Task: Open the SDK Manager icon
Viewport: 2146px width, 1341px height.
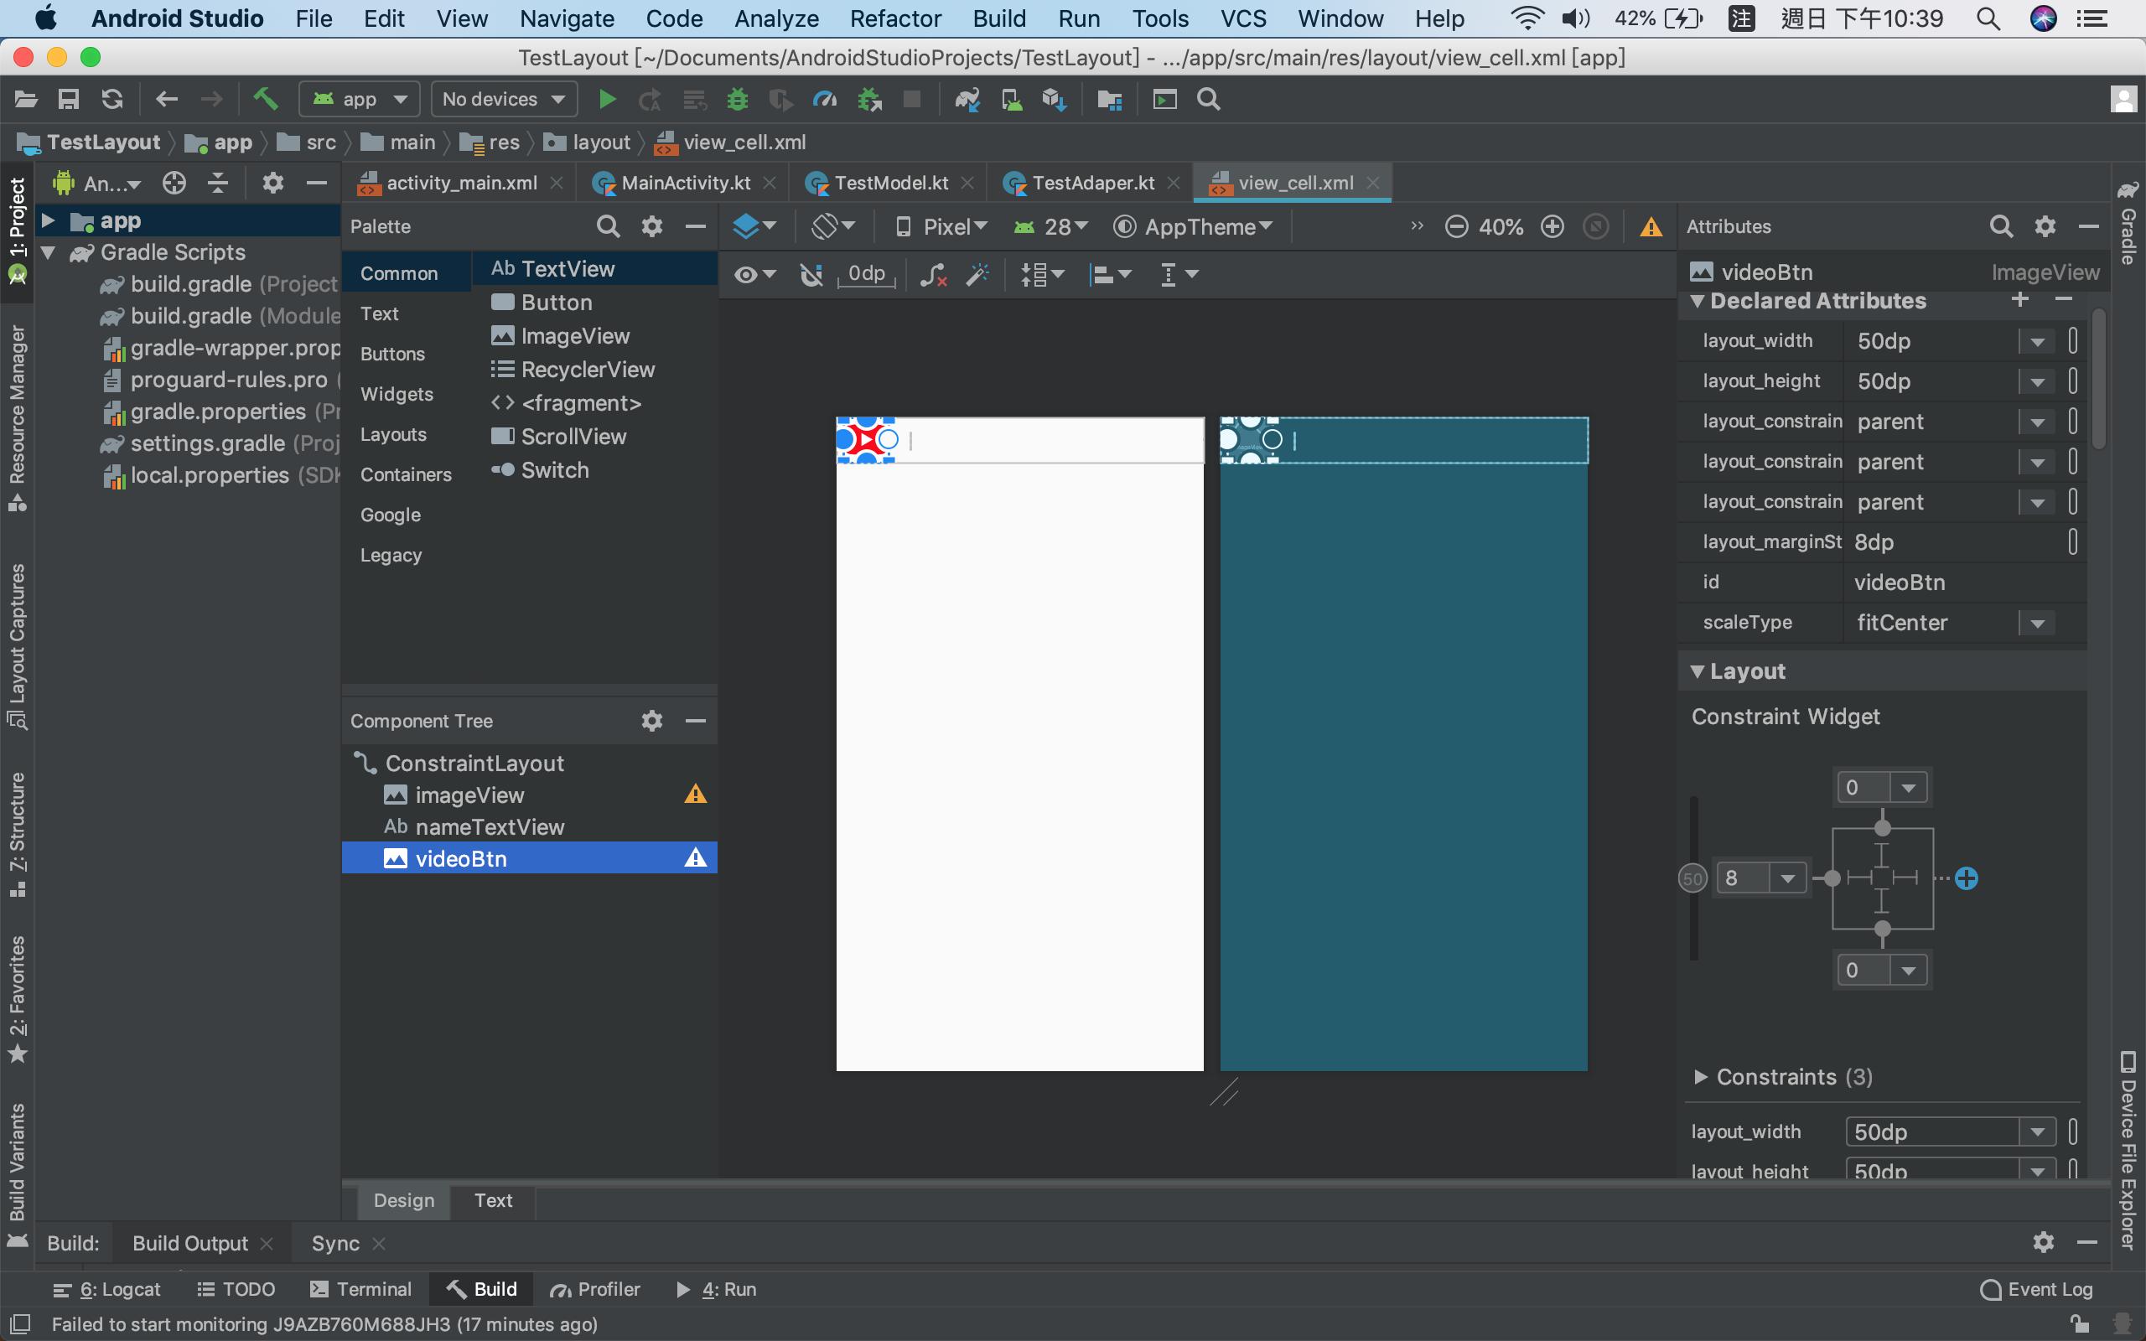Action: pyautogui.click(x=1055, y=100)
